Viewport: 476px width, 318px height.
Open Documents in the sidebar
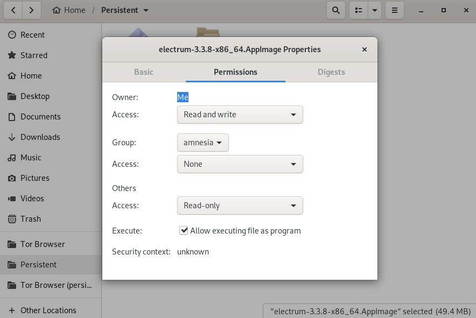(x=51, y=117)
